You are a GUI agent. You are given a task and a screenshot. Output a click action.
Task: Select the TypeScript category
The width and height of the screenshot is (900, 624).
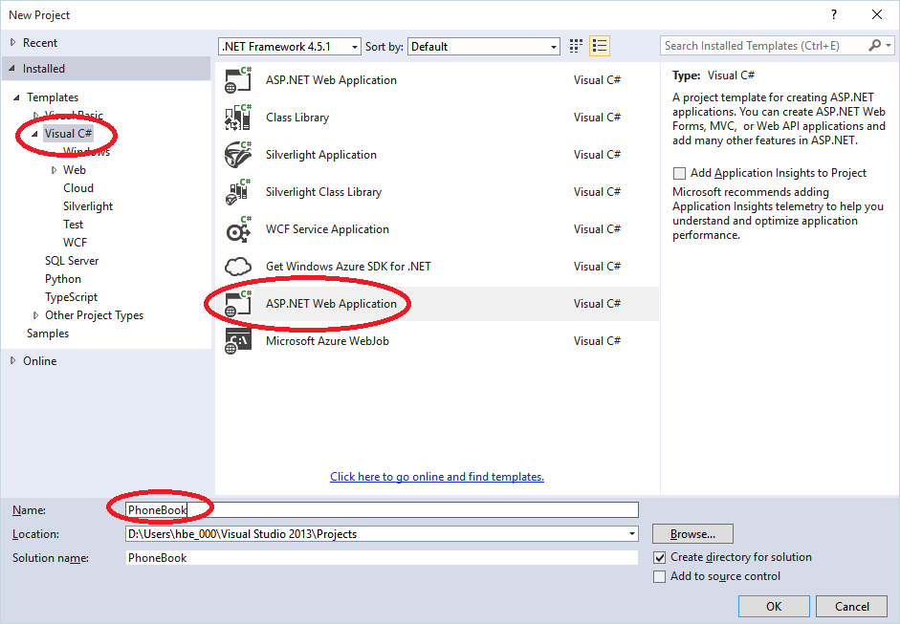click(x=71, y=297)
